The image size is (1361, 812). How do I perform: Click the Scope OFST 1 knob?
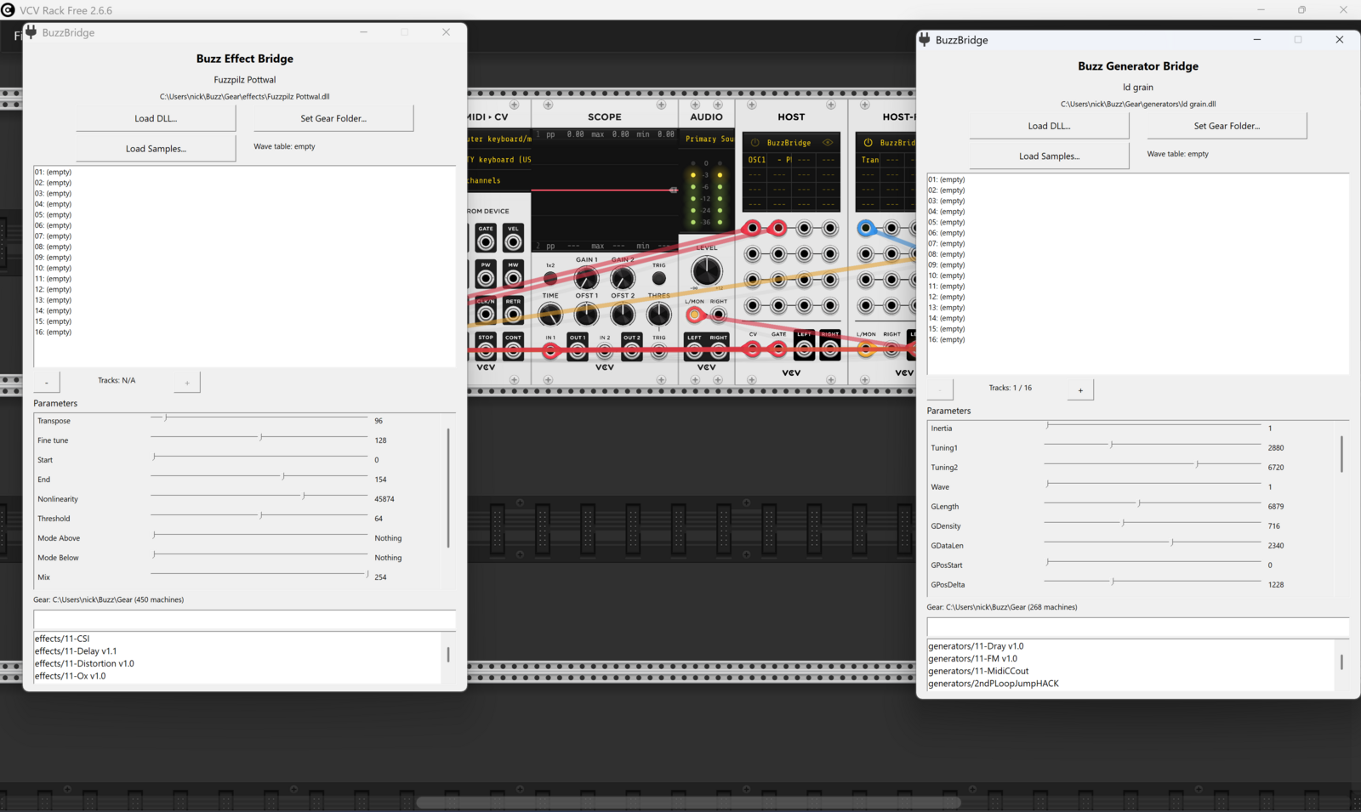[x=586, y=315]
